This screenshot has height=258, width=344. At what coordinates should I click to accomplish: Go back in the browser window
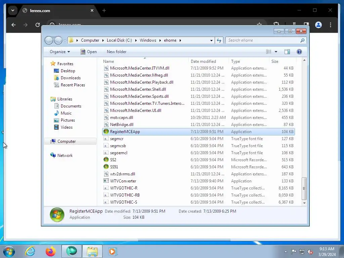[13, 25]
